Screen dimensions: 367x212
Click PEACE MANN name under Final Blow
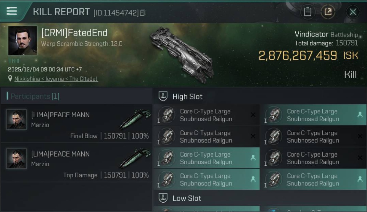point(60,115)
